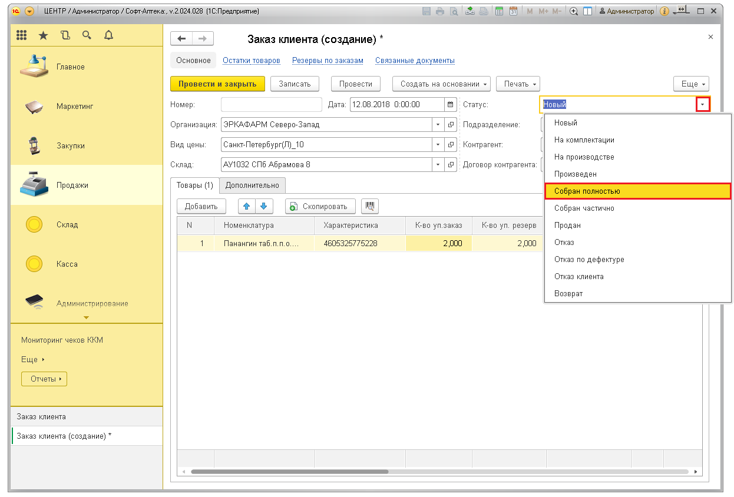The height and width of the screenshot is (497, 734).
Task: Click the Номер input field
Action: pos(271,105)
